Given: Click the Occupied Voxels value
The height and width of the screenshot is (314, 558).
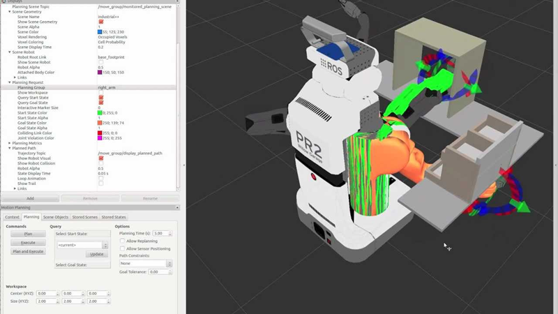Looking at the screenshot, I should [112, 37].
